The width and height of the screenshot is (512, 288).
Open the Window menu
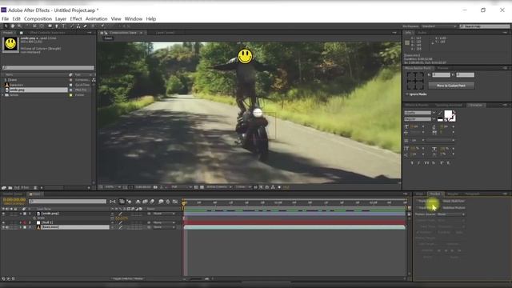134,19
